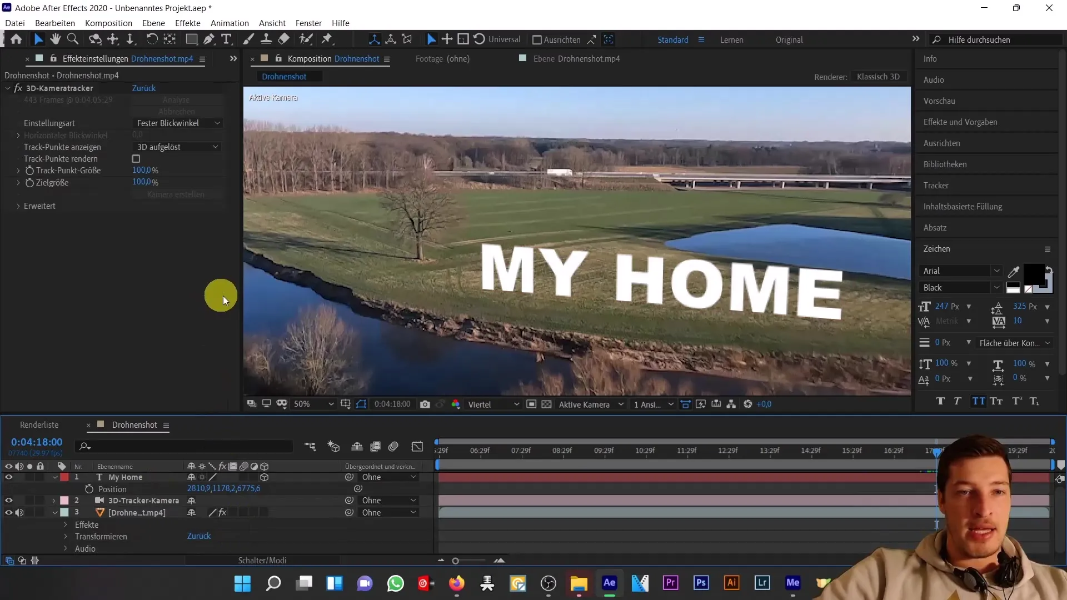
Task: Open the eyedropper in Zeichen panel
Action: [1014, 272]
